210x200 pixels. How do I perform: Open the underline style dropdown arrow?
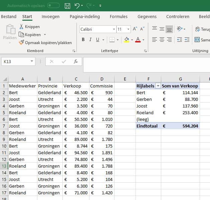click(x=103, y=40)
